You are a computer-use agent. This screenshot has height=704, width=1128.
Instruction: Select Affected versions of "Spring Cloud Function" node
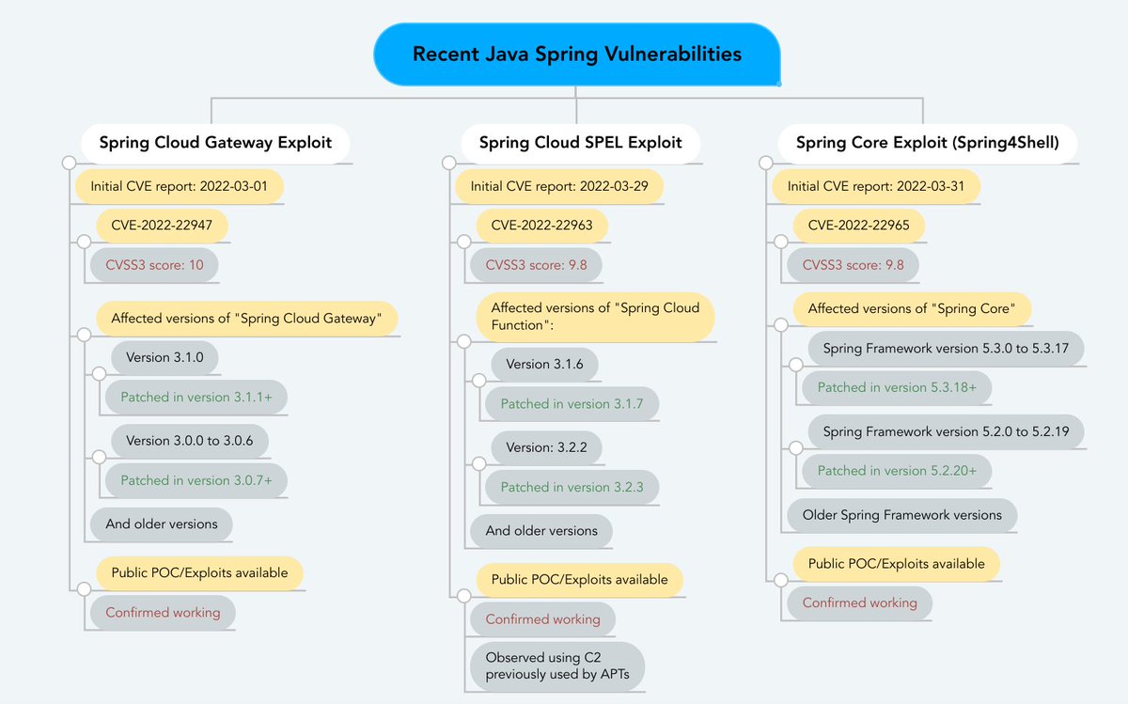coord(595,317)
